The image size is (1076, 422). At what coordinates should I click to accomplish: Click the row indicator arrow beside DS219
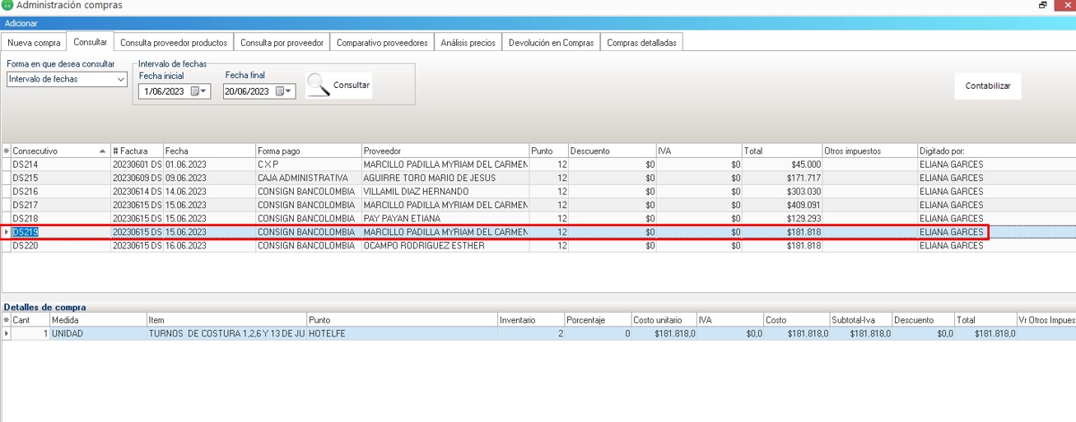coord(7,233)
